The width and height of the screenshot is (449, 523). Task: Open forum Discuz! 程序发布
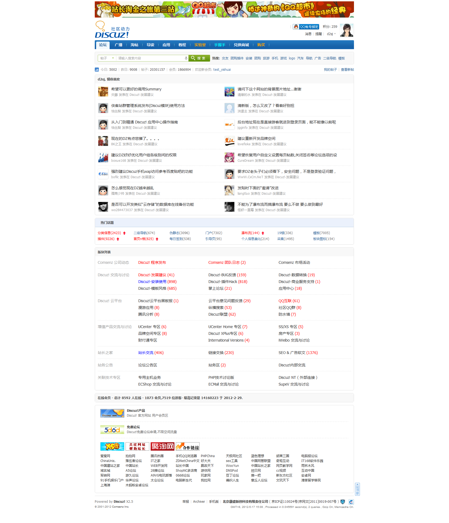[152, 262]
